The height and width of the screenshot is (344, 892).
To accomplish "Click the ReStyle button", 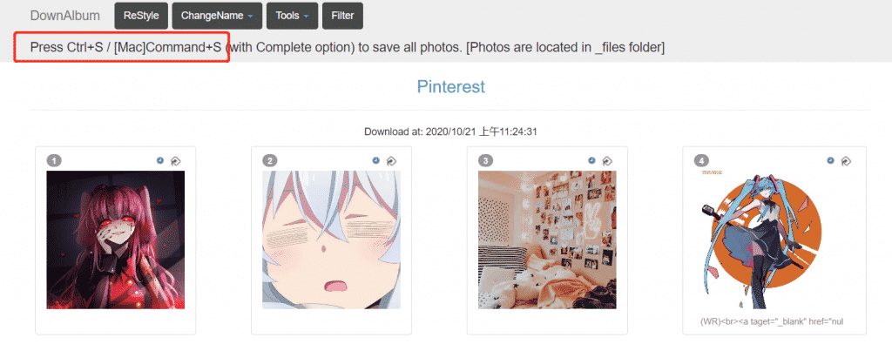I will click(x=141, y=16).
